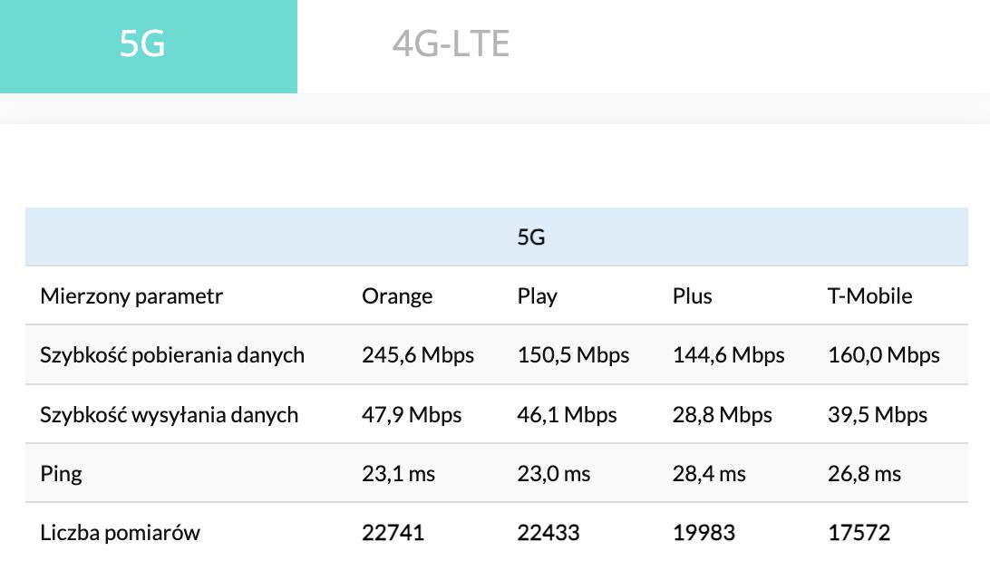This screenshot has width=990, height=580.
Task: Select the Play column header
Action: pyautogui.click(x=538, y=296)
